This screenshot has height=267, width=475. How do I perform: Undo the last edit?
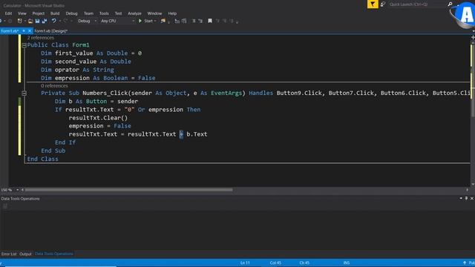(54, 21)
